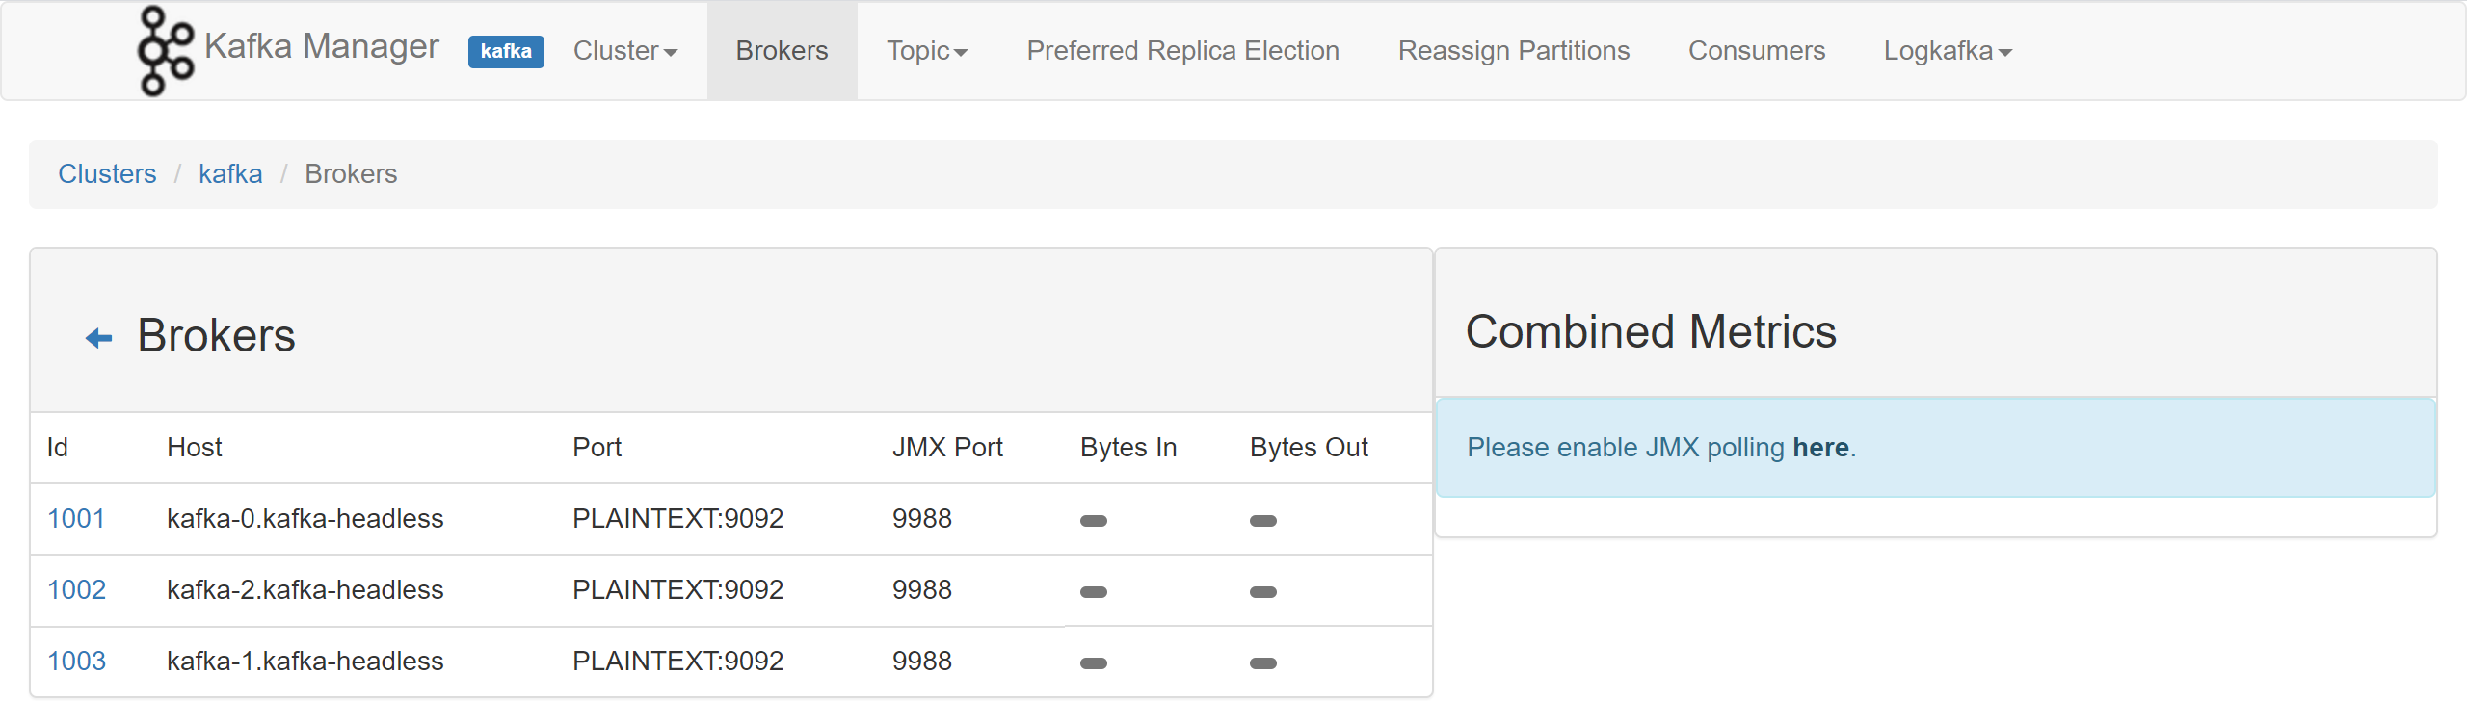Image resolution: width=2467 pixels, height=701 pixels.
Task: Follow the Clusters breadcrumb link
Action: pyautogui.click(x=107, y=174)
